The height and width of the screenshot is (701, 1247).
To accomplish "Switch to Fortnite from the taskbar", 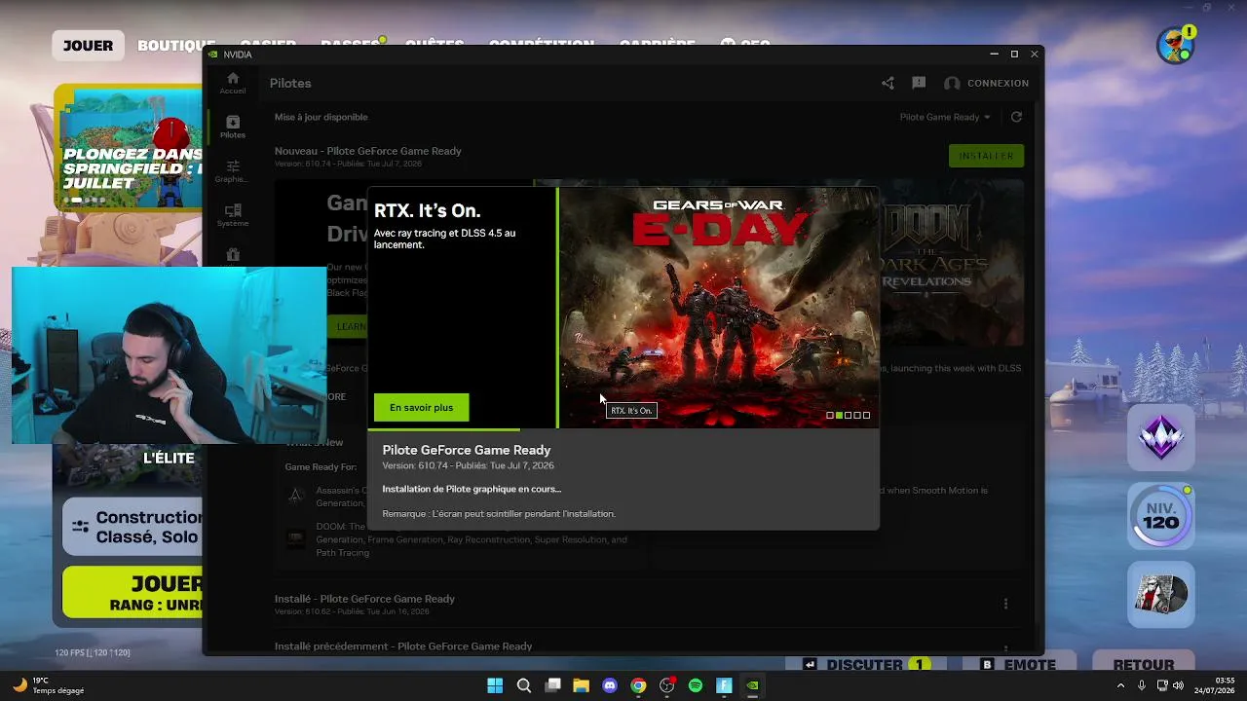I will click(724, 685).
